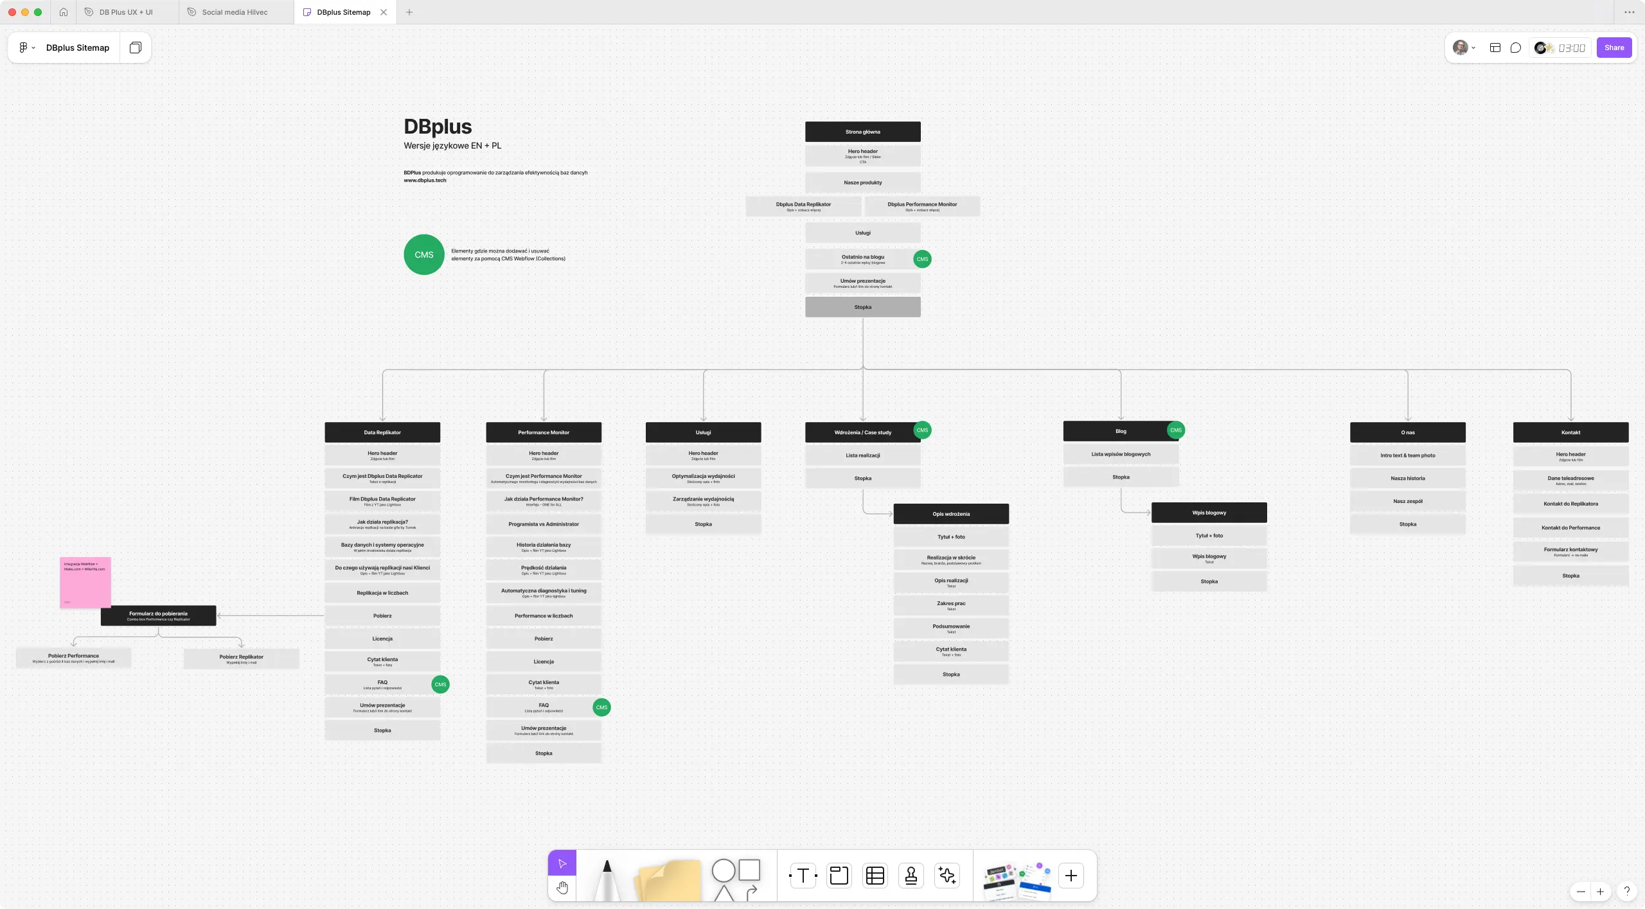Click CMS badge beside Ostatnio na blogu
The image size is (1645, 909).
922,259
